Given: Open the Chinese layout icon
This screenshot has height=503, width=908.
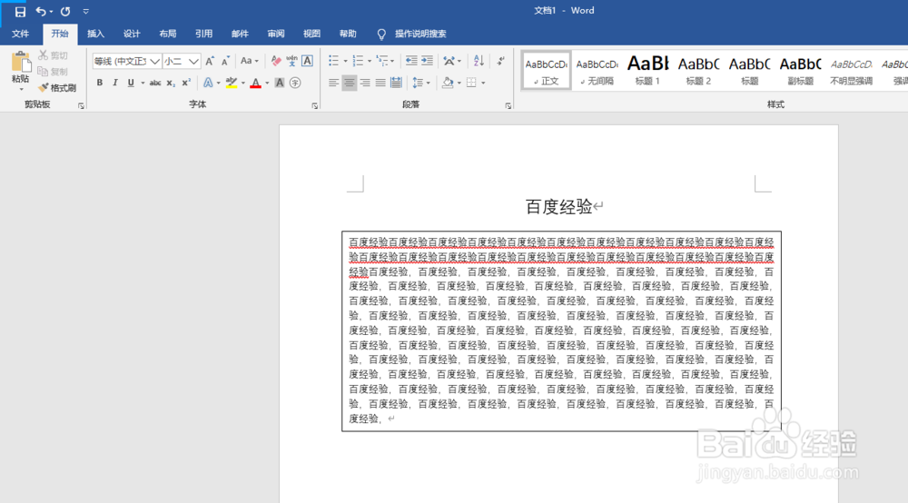Looking at the screenshot, I should pos(449,61).
